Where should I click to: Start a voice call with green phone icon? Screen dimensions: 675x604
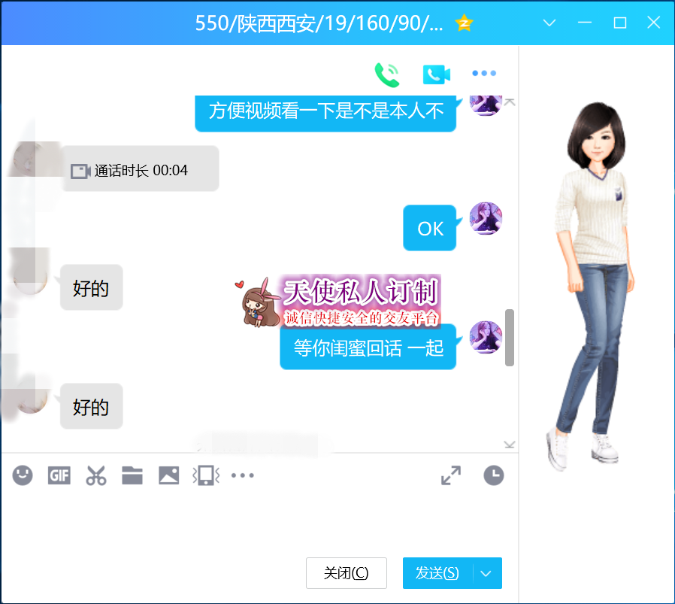point(387,74)
